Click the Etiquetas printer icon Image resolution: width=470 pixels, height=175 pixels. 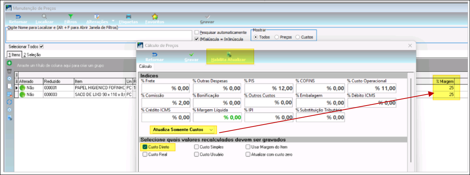point(128,19)
